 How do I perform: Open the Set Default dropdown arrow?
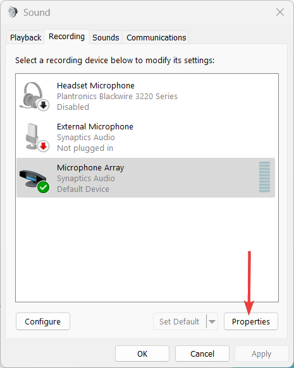coord(212,321)
